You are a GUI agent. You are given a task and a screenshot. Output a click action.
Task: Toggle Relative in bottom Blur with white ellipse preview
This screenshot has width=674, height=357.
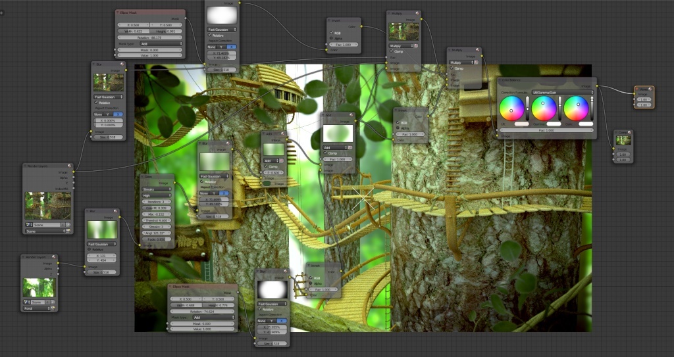pyautogui.click(x=261, y=309)
